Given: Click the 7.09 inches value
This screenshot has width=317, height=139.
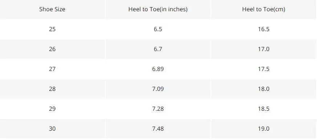Looking at the screenshot, I should [x=158, y=89].
